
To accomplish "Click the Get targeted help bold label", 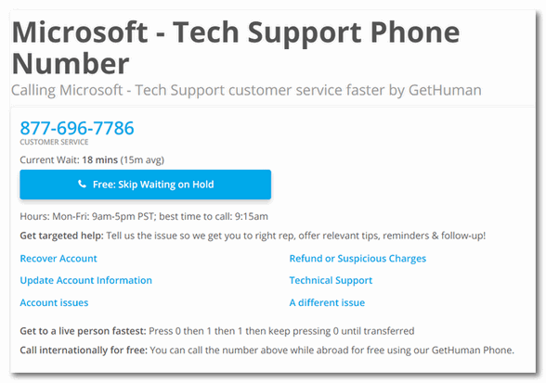I will [61, 236].
